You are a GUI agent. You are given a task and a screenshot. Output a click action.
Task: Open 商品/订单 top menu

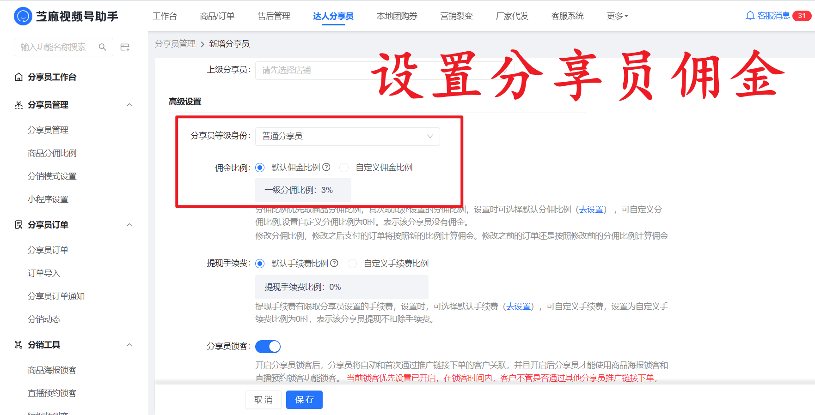click(x=217, y=16)
